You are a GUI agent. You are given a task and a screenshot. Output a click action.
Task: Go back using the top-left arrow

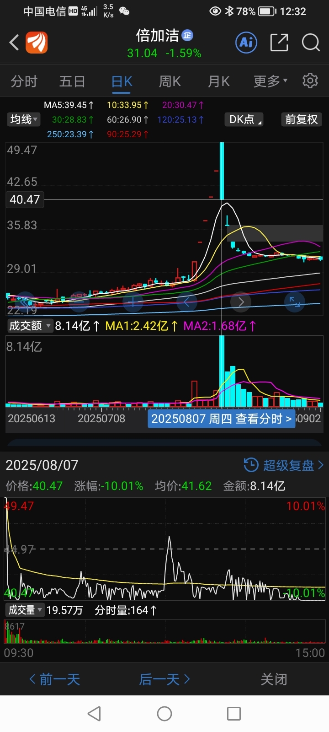pos(14,43)
